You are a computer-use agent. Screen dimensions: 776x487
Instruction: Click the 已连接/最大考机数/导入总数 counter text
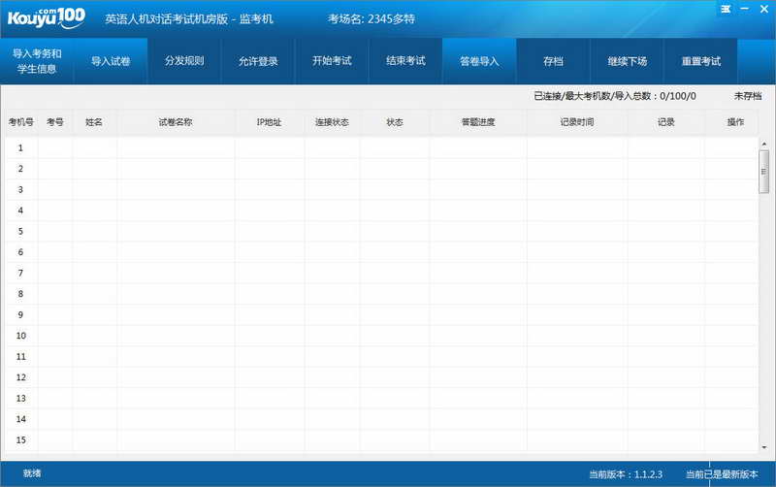click(615, 96)
